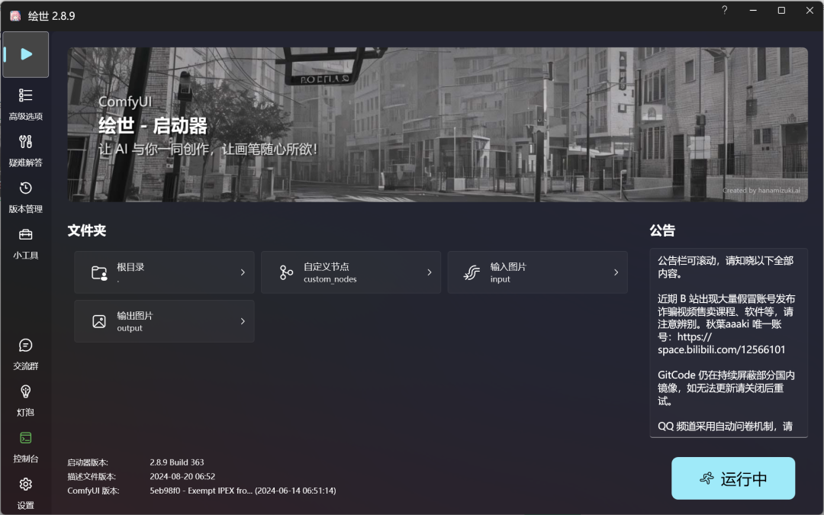Screen dimensions: 824x515
Task: Expand the 根目录 card chevron
Action: point(243,272)
